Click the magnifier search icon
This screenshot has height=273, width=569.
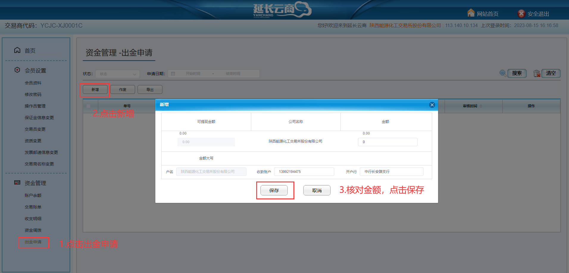(x=503, y=73)
